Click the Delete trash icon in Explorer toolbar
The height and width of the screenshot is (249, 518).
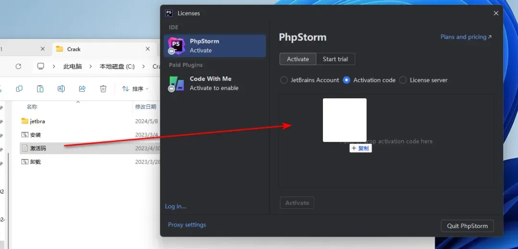click(x=103, y=89)
